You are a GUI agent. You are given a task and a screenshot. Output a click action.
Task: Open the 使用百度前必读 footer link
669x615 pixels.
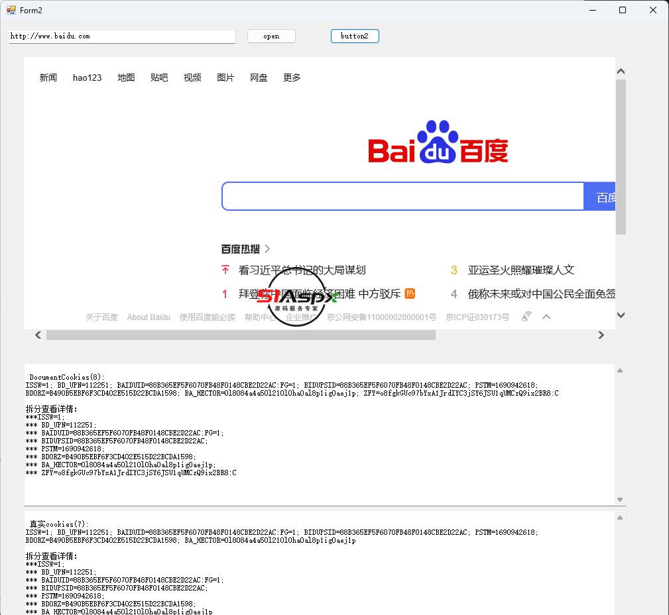pos(208,317)
